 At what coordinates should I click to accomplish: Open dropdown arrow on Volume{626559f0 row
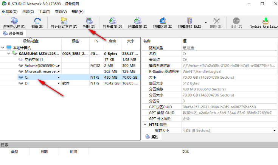coord(59,65)
